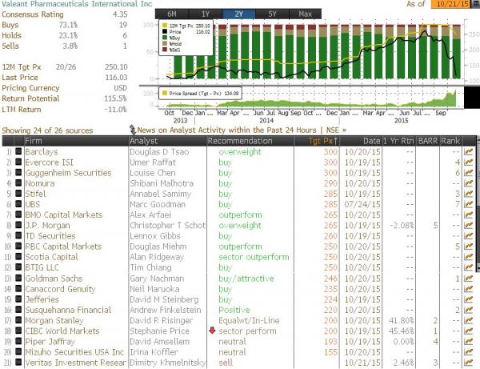
Task: Click the up-down arrows icon beside News
Action: coord(132,130)
